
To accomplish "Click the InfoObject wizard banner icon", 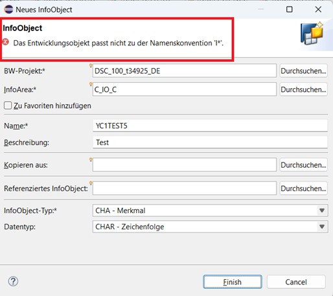I will click(312, 34).
